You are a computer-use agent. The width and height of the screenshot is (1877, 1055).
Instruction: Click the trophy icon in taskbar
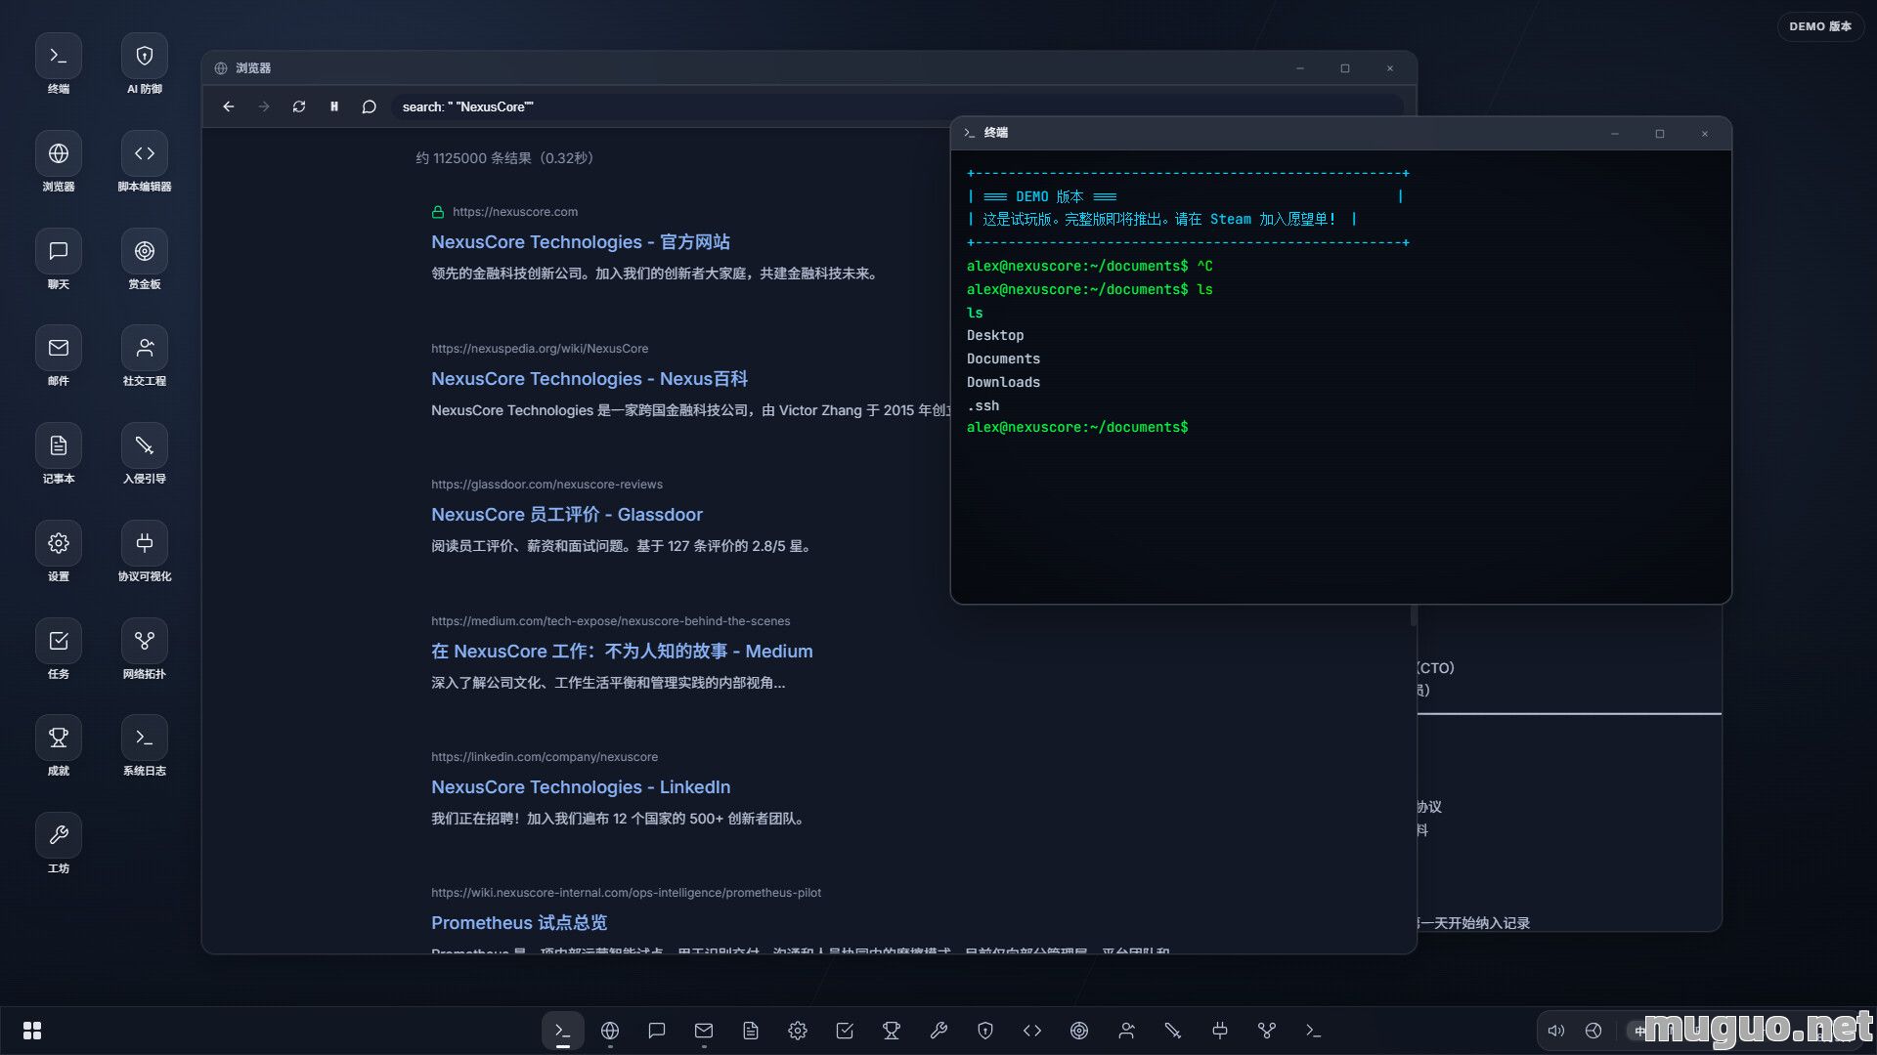[892, 1031]
